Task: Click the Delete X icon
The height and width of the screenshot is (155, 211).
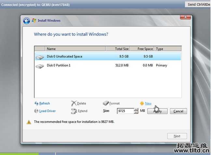Action: pos(74,103)
